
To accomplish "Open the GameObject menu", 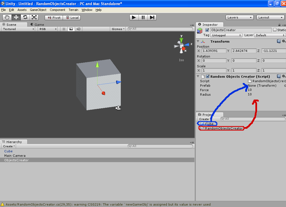I will 38,10.
